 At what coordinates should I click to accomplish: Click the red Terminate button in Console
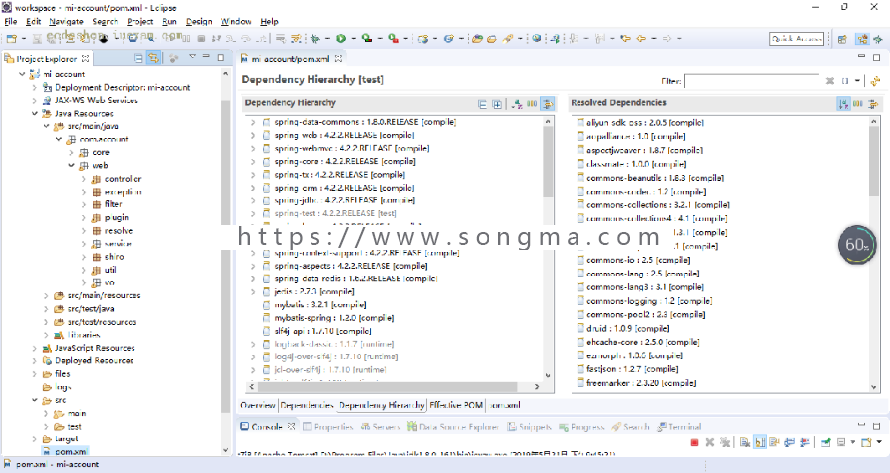[x=694, y=443]
